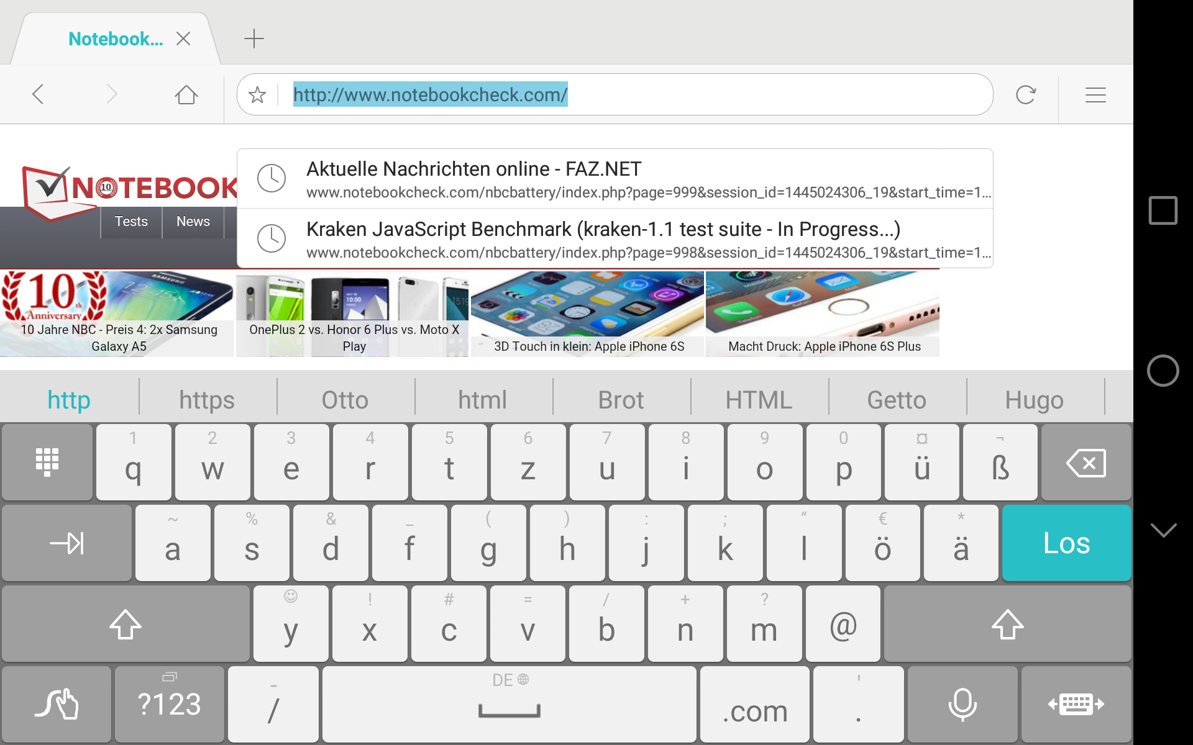Screen dimensions: 1193x745
Task: Tap the ä key
Action: (961, 543)
